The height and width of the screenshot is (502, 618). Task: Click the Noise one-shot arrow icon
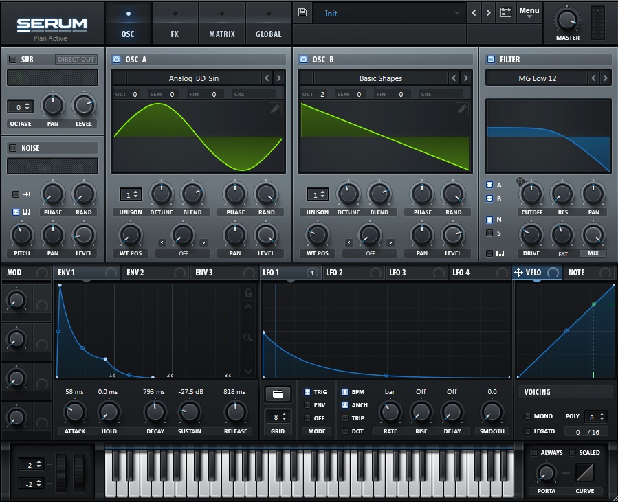click(26, 194)
